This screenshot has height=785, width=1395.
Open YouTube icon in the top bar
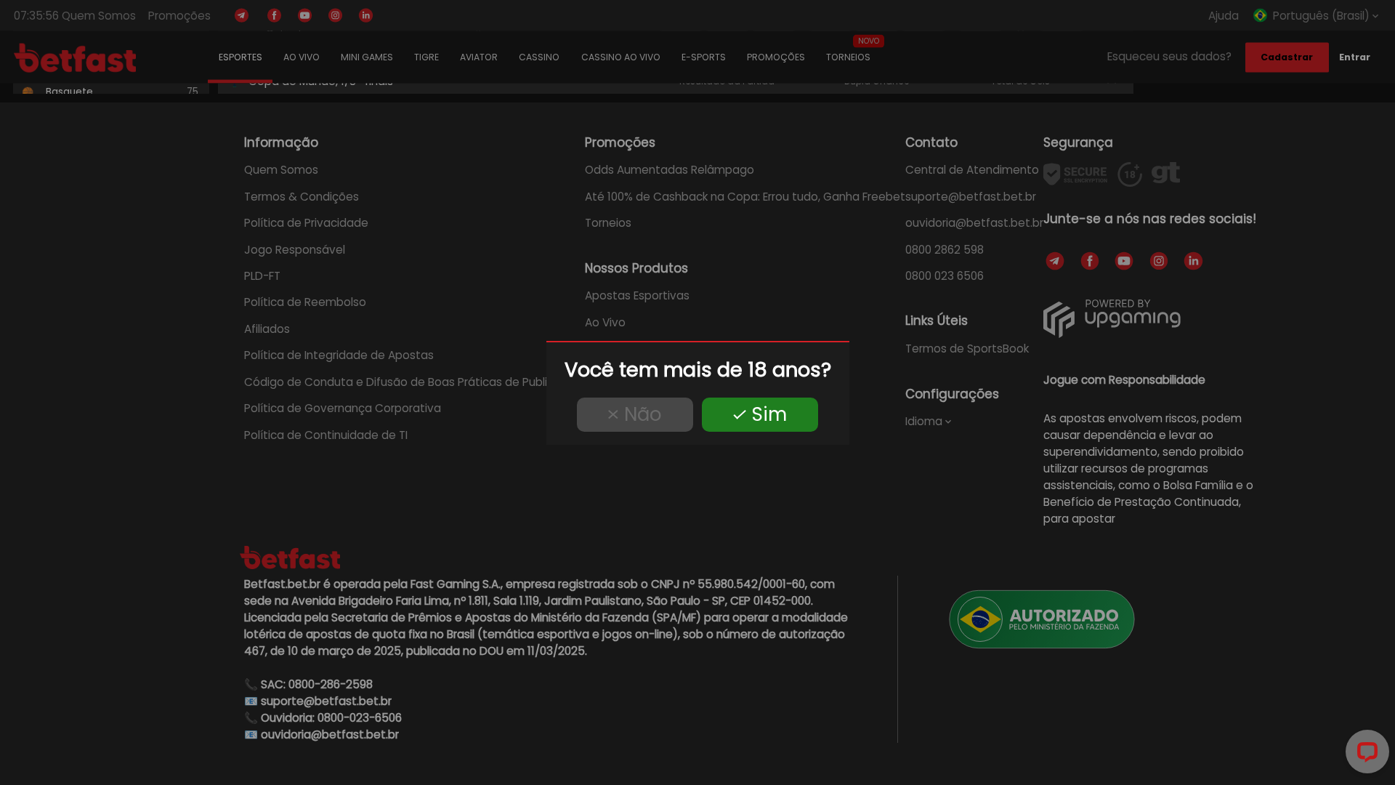304,15
